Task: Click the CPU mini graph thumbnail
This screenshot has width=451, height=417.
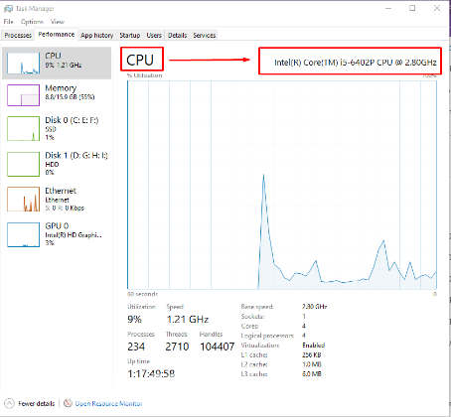Action: tap(23, 63)
